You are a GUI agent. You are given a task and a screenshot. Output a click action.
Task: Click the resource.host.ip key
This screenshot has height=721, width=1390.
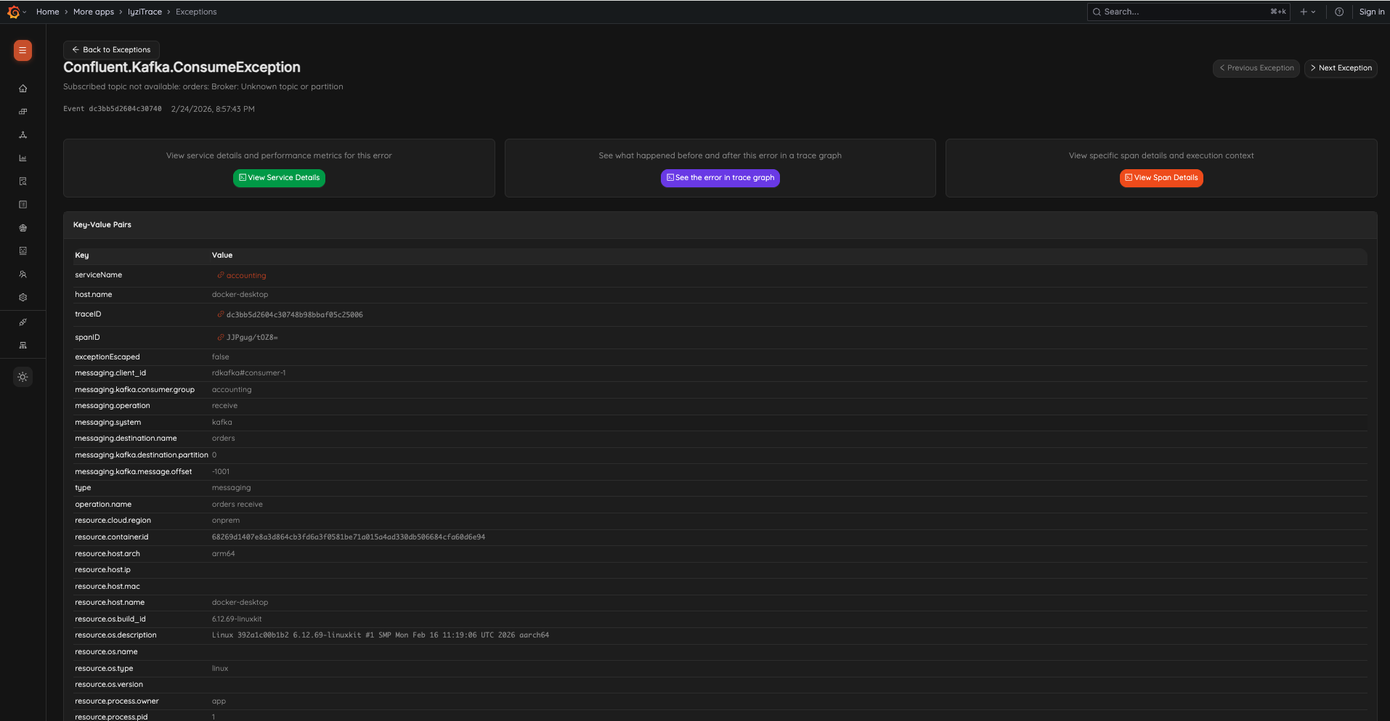coord(103,570)
